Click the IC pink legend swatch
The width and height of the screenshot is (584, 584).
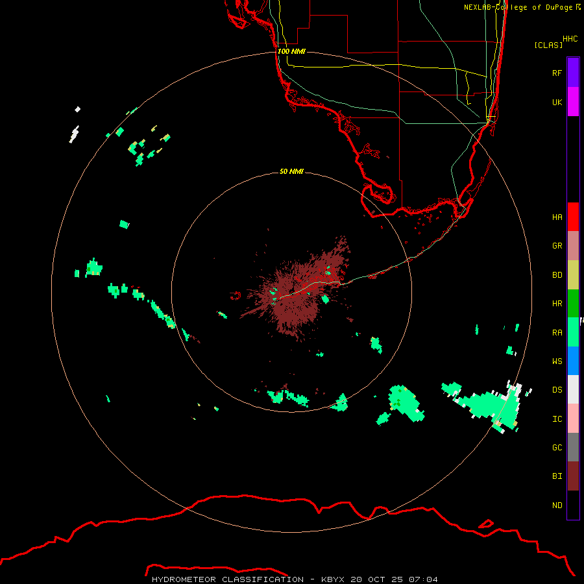[x=573, y=419]
